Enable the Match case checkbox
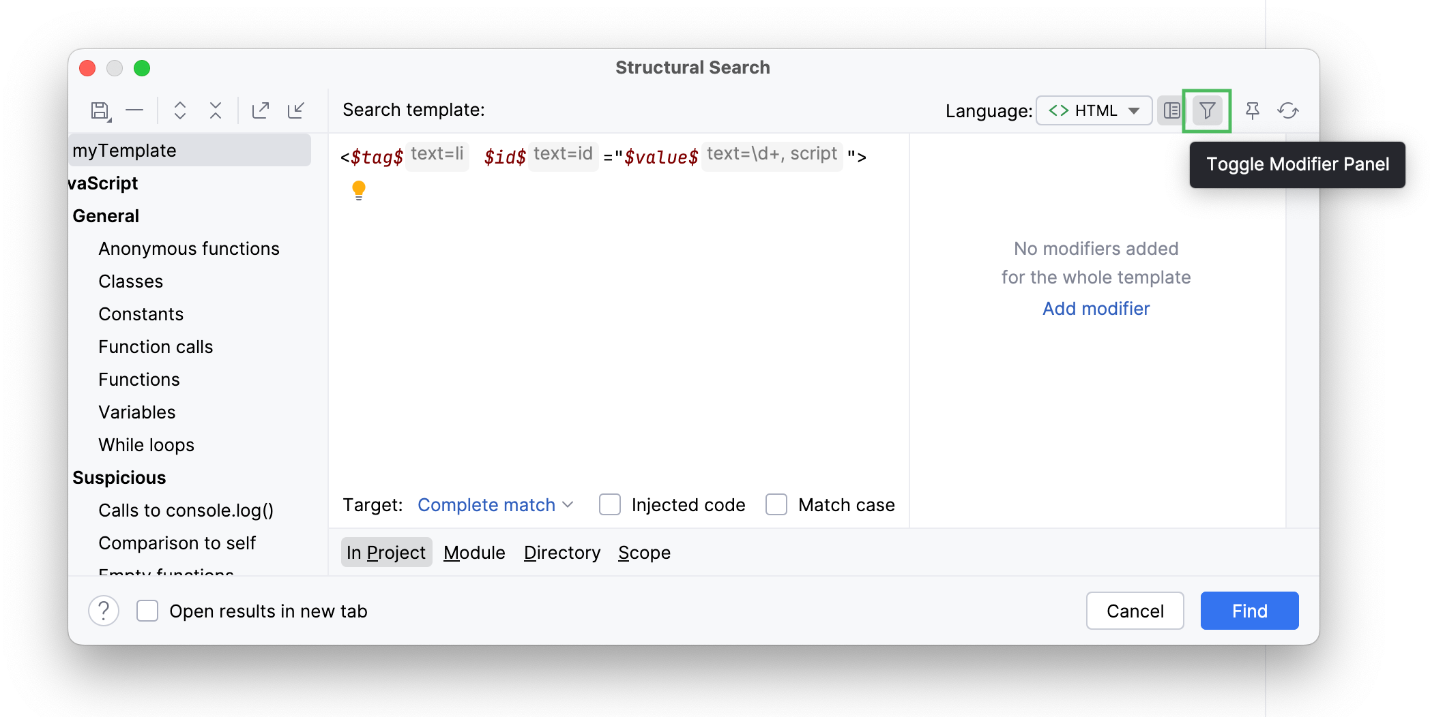 coord(776,505)
